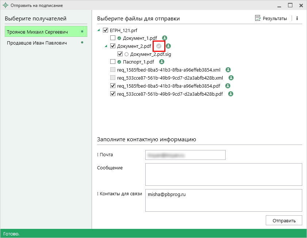Click the recipient icon beside req_533cce87 xml file
The image size is (307, 238).
point(231,78)
